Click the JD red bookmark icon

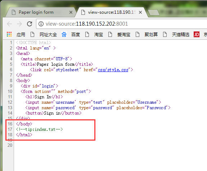(x=197, y=34)
